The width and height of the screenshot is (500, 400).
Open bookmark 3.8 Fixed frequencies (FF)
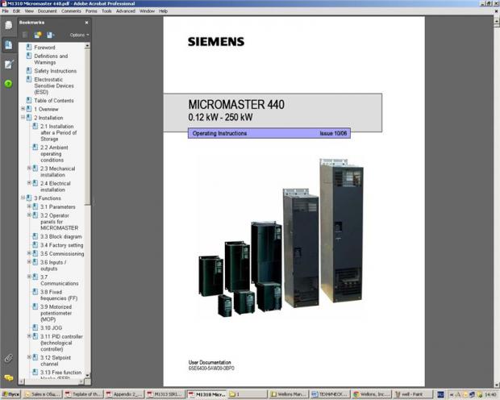coord(59,295)
